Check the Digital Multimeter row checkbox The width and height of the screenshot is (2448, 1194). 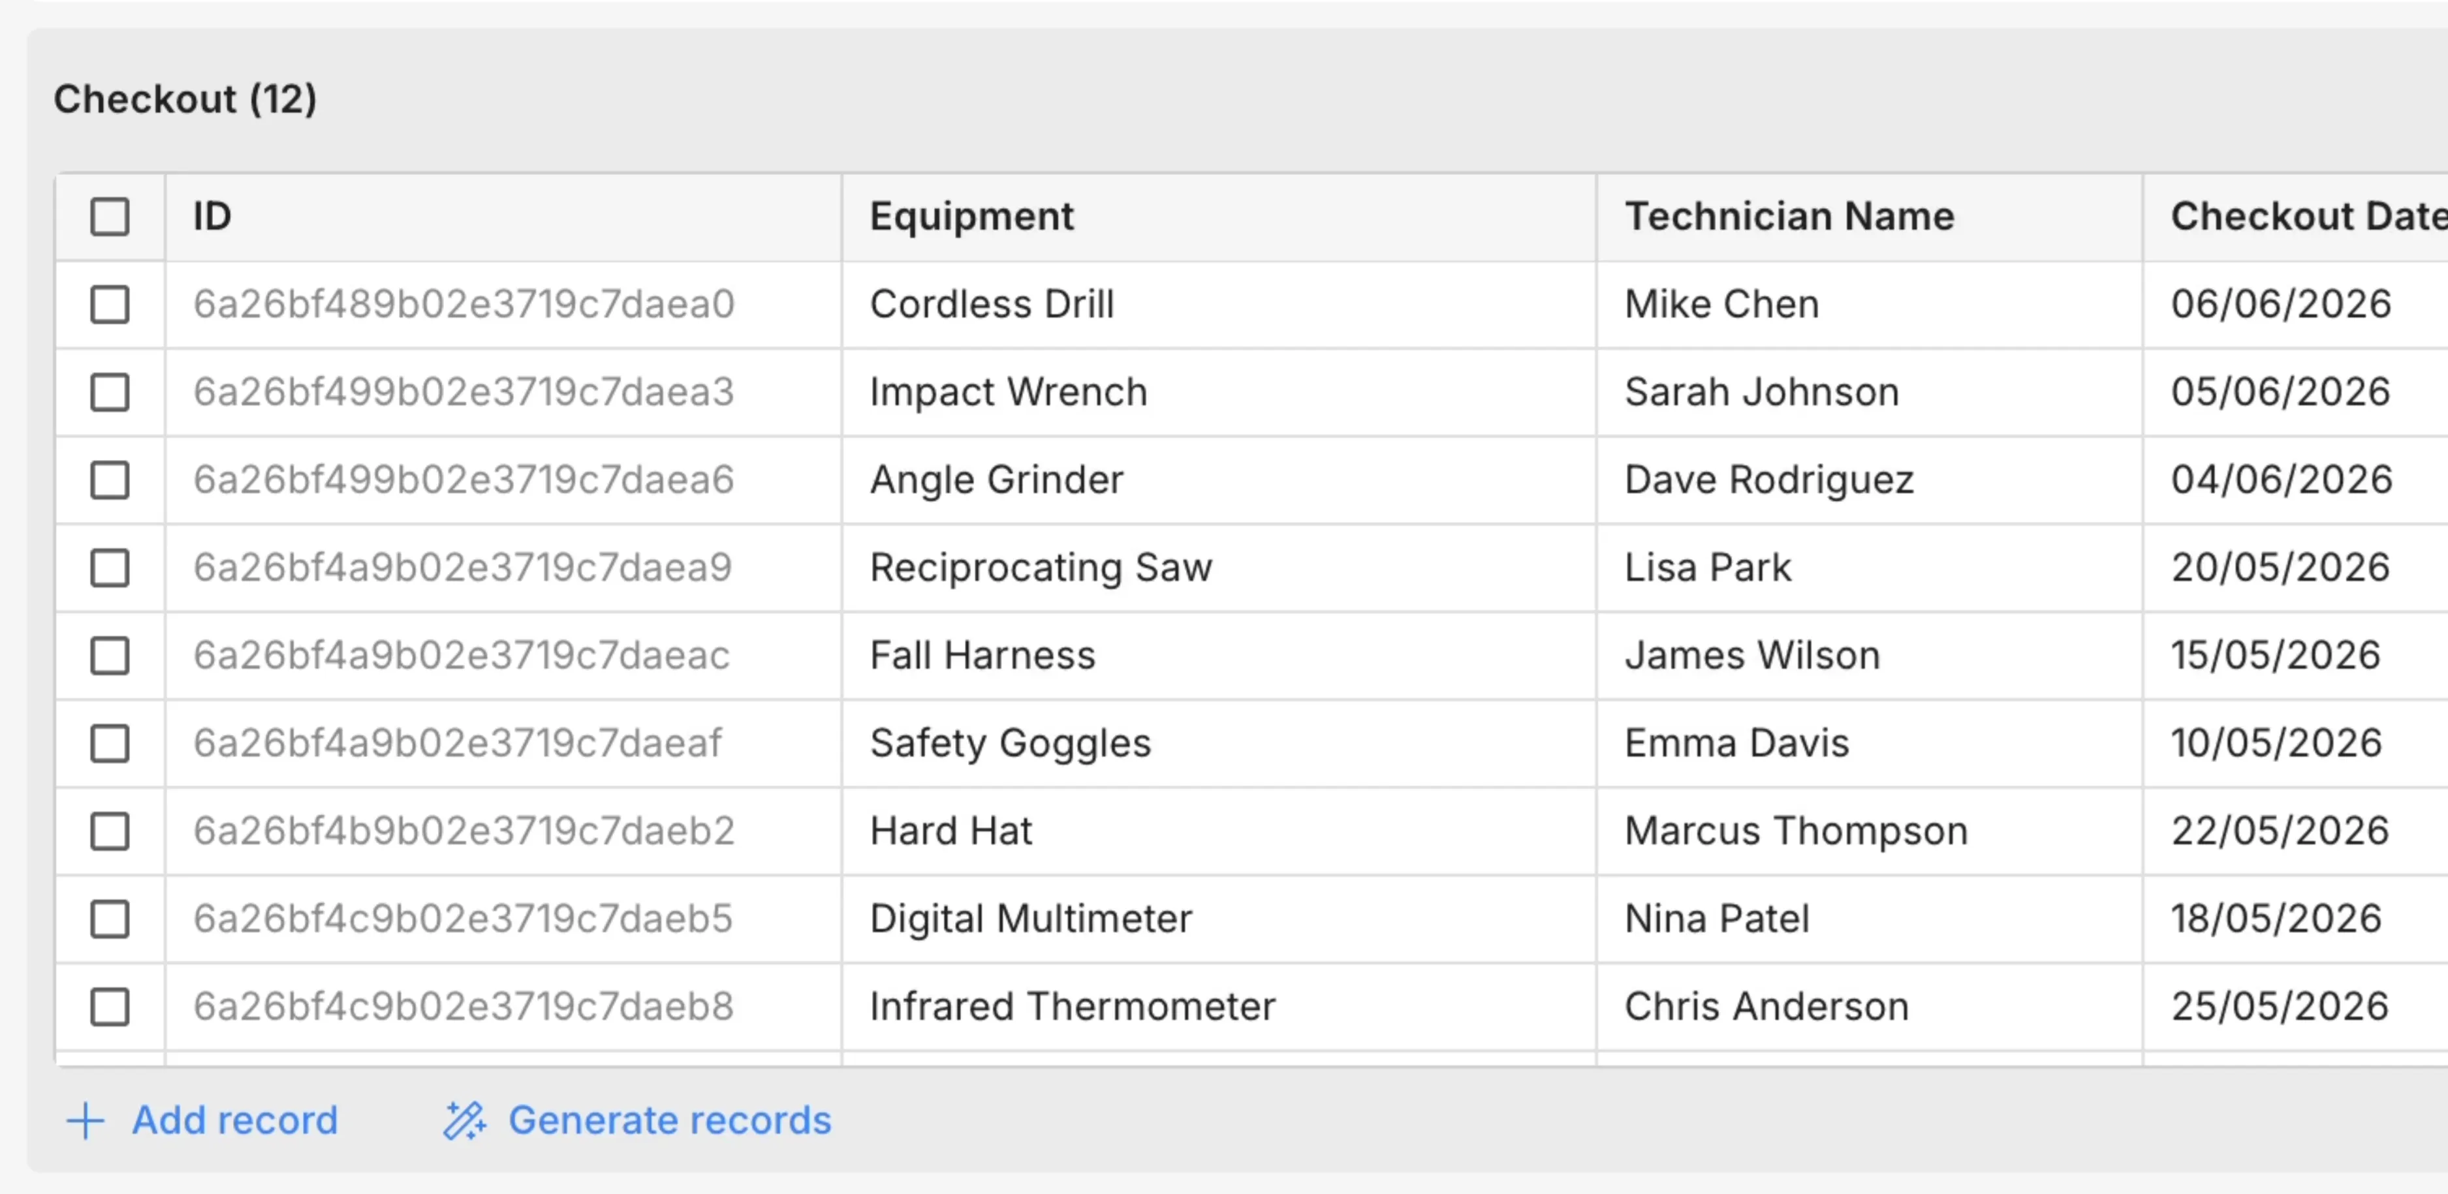(110, 919)
